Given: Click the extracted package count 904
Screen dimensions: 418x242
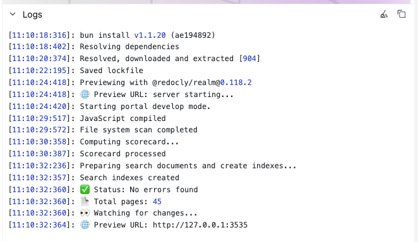Looking at the screenshot, I should tap(249, 59).
